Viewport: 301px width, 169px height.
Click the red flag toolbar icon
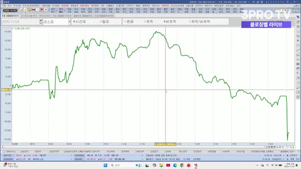(42, 9)
